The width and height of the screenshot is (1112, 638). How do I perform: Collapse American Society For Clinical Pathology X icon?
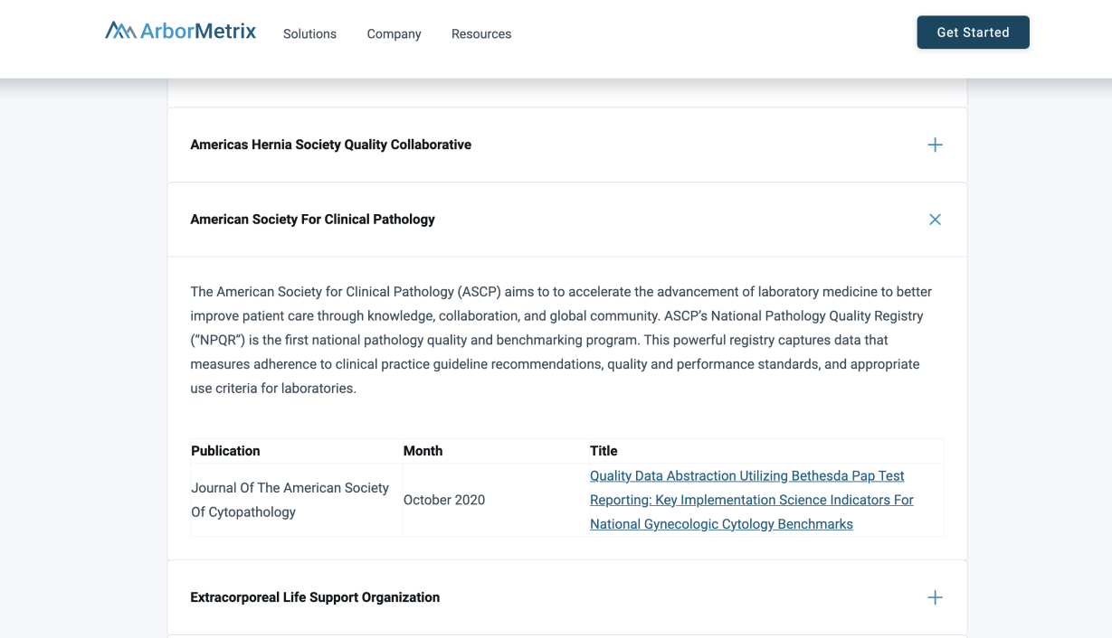[x=935, y=220]
